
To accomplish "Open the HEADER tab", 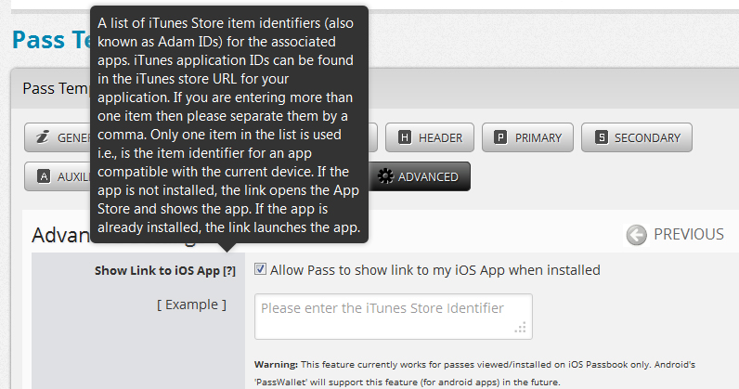I will click(430, 137).
